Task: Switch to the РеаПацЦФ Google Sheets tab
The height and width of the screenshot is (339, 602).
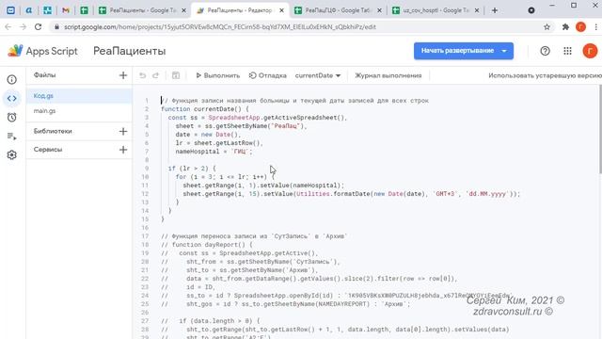Action: pyautogui.click(x=338, y=10)
